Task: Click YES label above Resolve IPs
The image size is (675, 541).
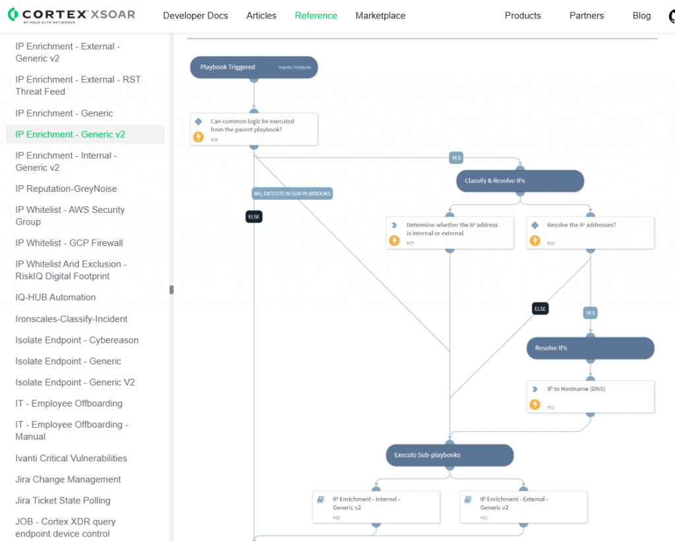Action: tap(590, 313)
